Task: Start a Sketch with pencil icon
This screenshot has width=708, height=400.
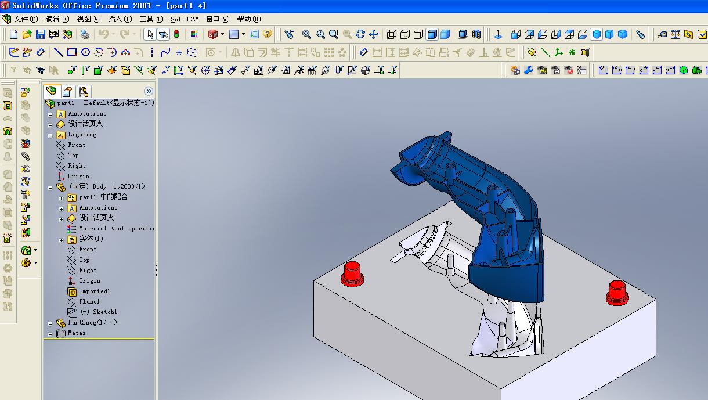Action: point(14,52)
